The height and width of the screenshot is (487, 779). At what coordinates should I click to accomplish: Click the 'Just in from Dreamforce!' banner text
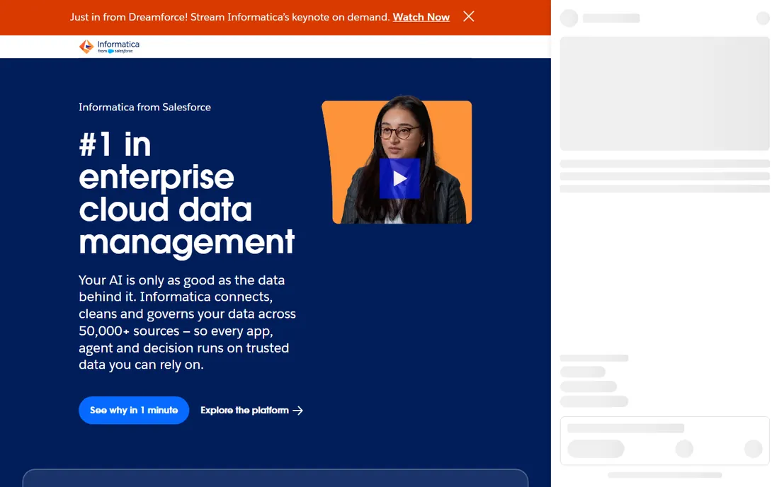(229, 17)
